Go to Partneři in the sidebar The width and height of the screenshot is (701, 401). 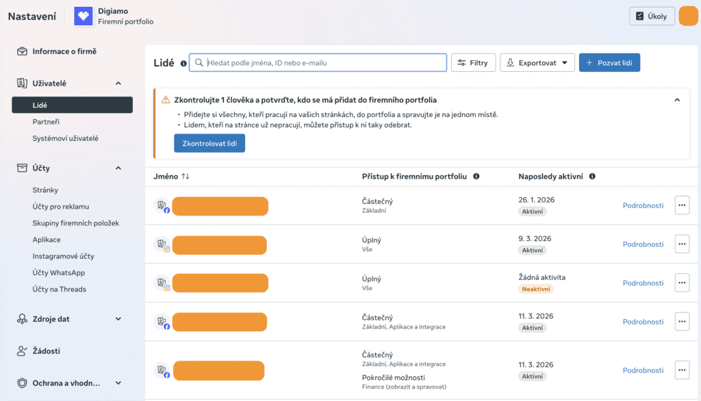(x=46, y=122)
